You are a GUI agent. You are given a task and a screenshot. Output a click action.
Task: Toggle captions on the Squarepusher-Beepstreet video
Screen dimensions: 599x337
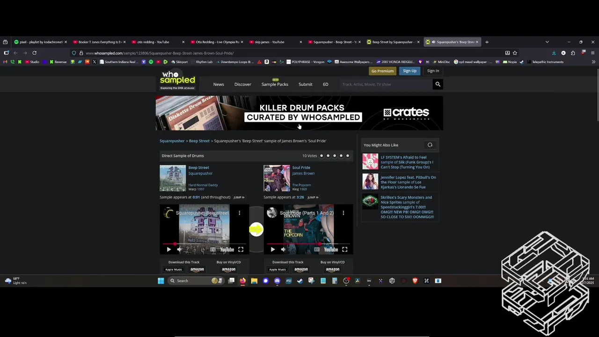click(213, 249)
